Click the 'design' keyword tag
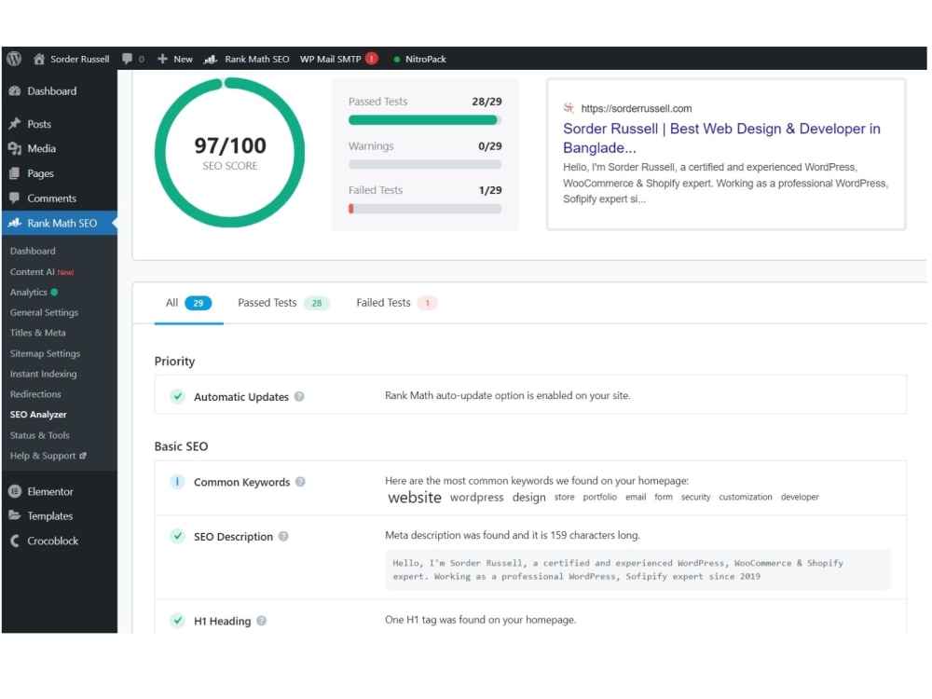This screenshot has height=699, width=932. coord(528,497)
